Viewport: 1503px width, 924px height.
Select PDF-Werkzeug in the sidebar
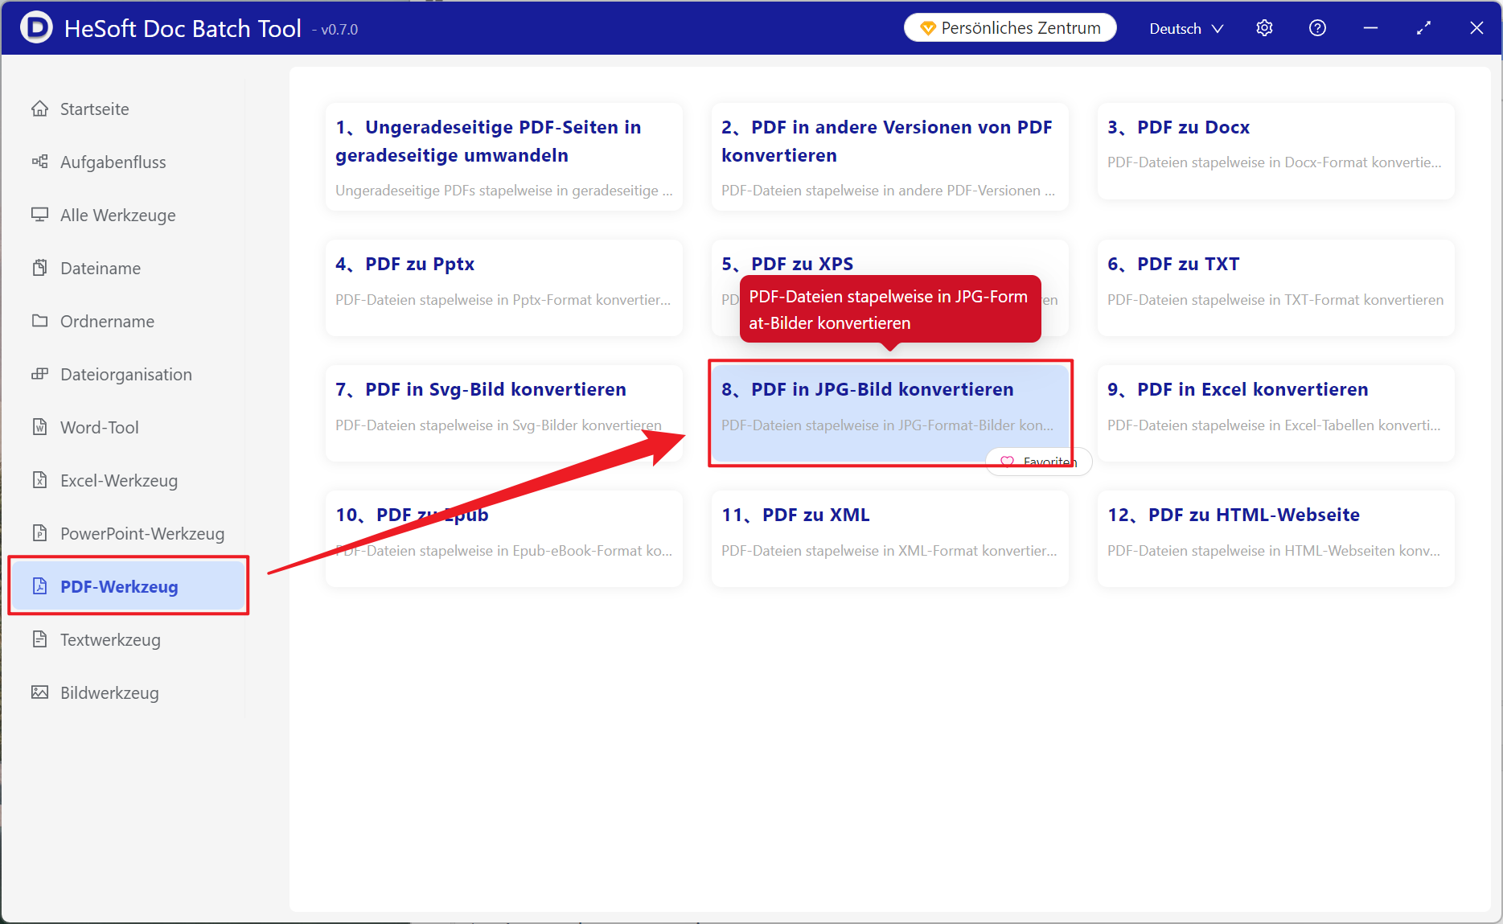point(128,586)
